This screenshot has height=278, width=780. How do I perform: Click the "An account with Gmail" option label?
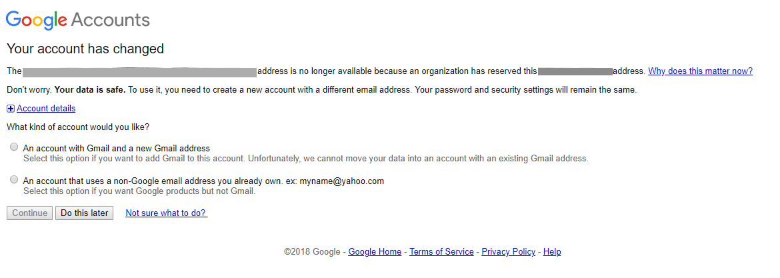click(x=117, y=149)
